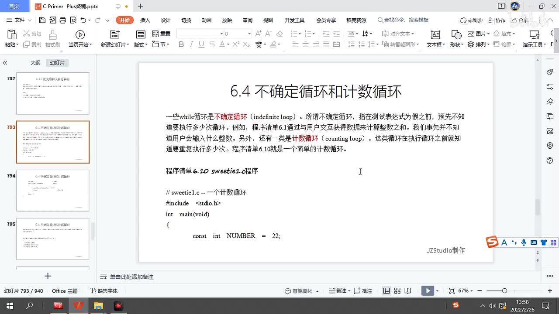Image resolution: width=559 pixels, height=314 pixels.
Task: Toggle Superscript formatting
Action: coord(236,44)
